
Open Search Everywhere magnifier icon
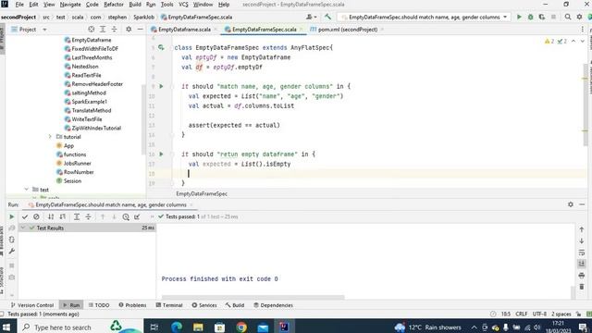(x=567, y=17)
